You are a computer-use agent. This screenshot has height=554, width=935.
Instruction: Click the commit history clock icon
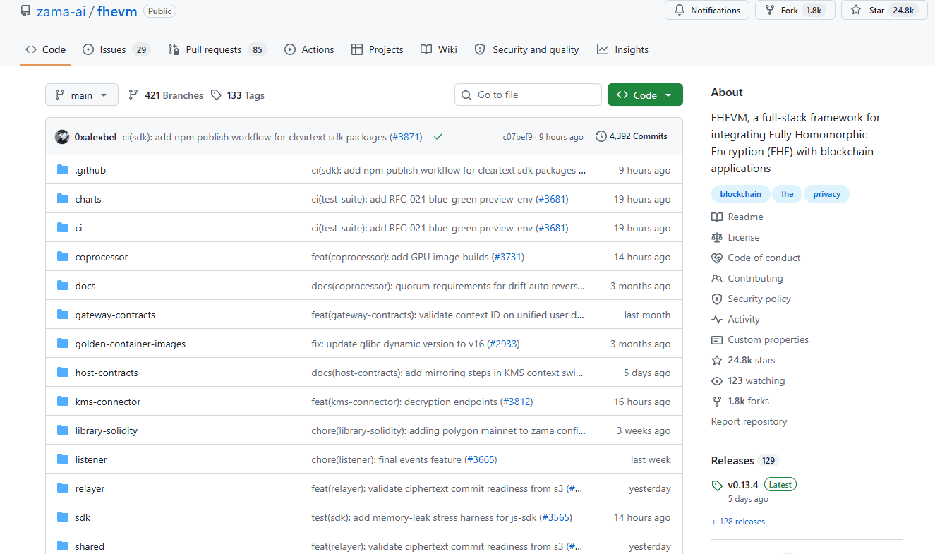click(601, 136)
